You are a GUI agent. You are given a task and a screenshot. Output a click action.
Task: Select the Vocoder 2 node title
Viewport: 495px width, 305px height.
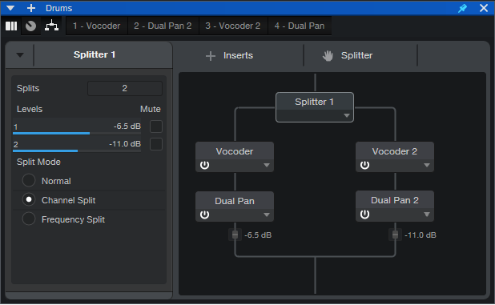(x=395, y=151)
